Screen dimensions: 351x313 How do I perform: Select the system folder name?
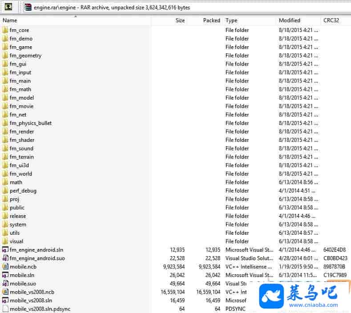coord(18,225)
